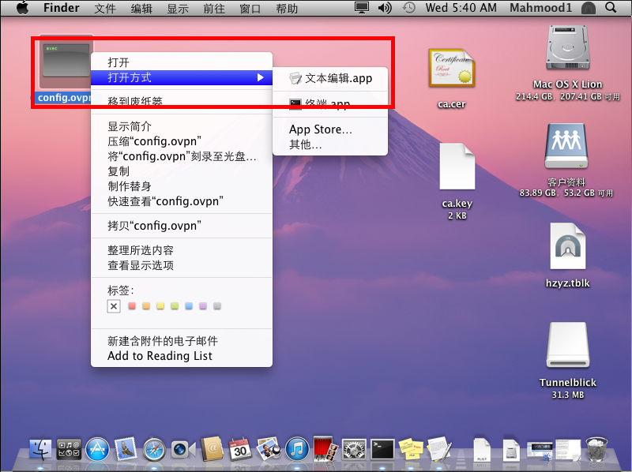Viewport: 632px width, 472px height.
Task: Open the Apple menu
Action: [x=23, y=7]
